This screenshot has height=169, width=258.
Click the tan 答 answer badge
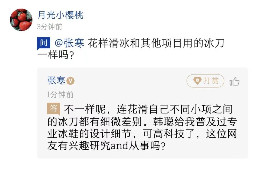tap(53, 109)
